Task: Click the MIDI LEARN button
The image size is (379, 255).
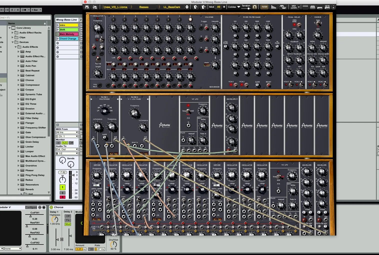Action: click(294, 7)
